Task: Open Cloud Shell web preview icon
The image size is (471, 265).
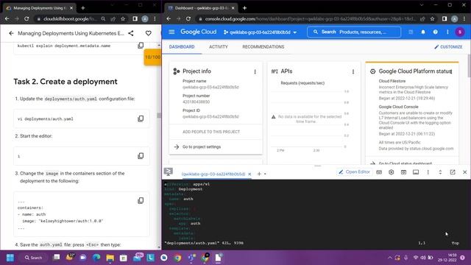Action: pyautogui.click(x=403, y=172)
